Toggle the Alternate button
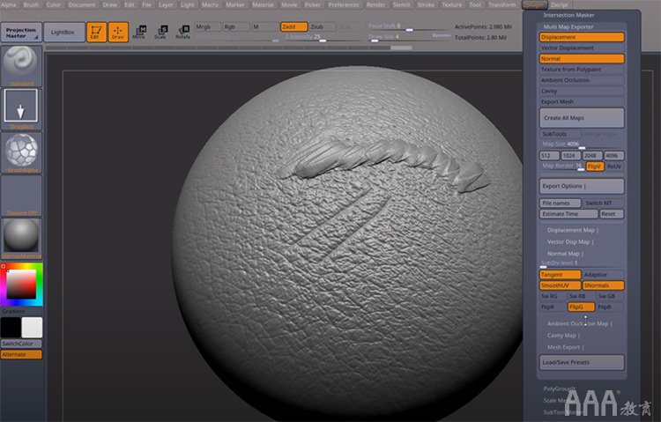Screen dimensions: 661x422 point(21,354)
